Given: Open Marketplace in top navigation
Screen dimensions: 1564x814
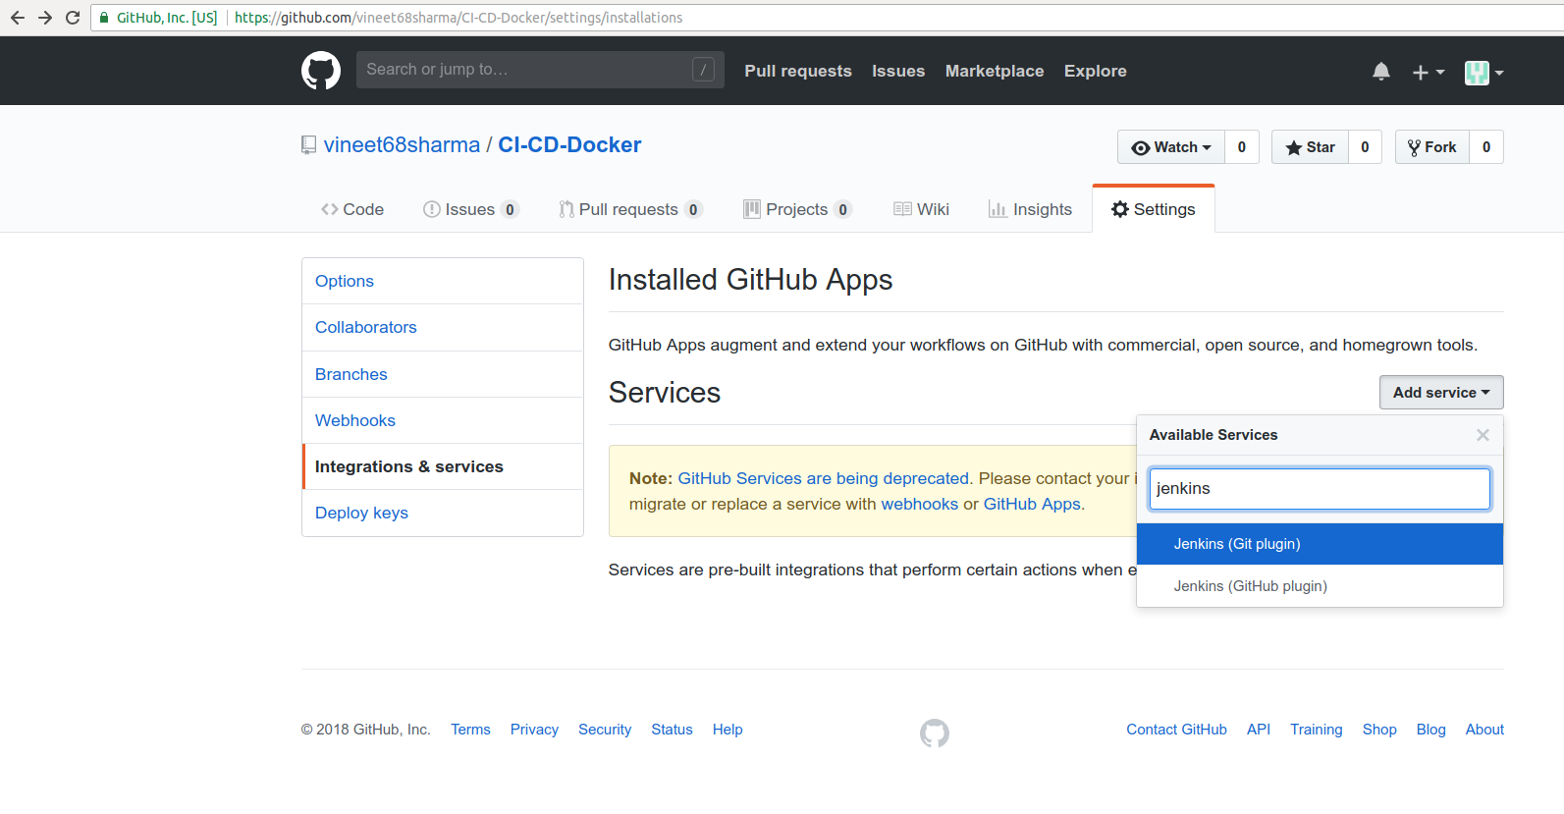Looking at the screenshot, I should 995,71.
